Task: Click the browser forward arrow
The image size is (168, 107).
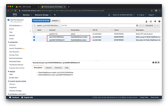Action: pos(12,11)
